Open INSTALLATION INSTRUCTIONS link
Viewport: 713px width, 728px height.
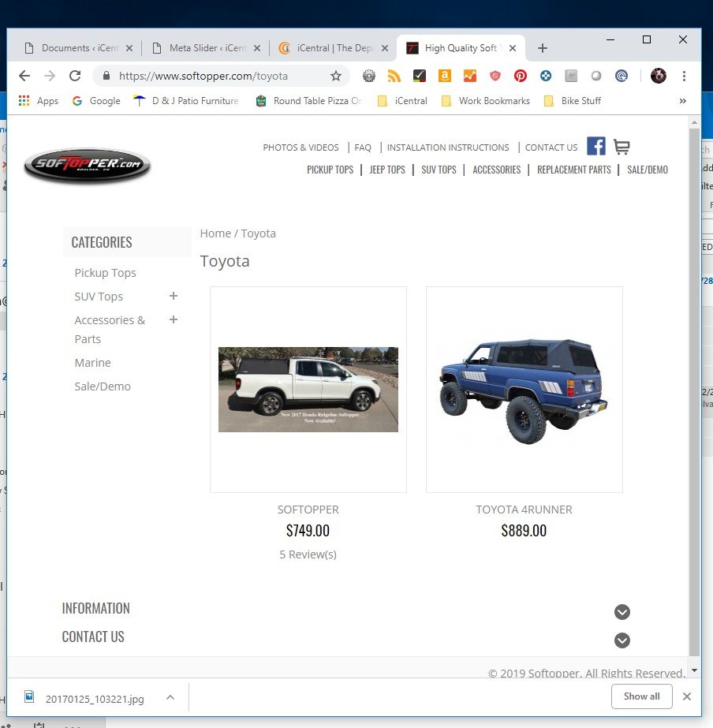tap(448, 147)
